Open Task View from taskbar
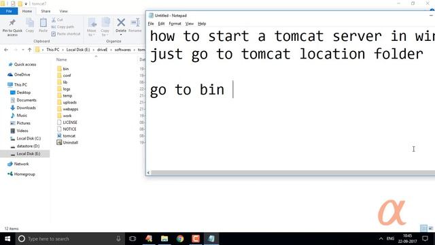 pos(133,239)
